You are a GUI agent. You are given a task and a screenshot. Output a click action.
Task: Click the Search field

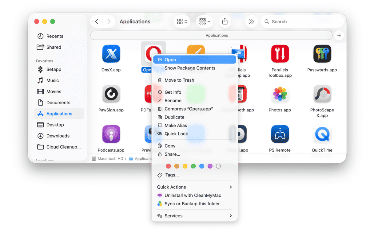302,21
